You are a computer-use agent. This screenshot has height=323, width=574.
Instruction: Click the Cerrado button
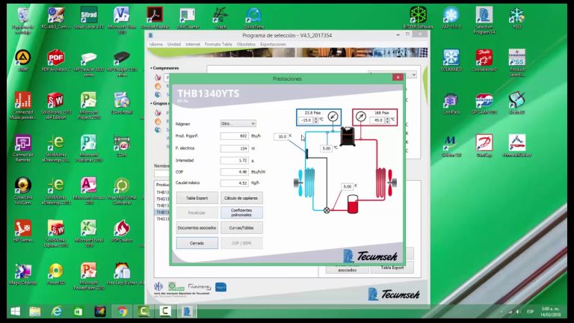[x=197, y=243]
